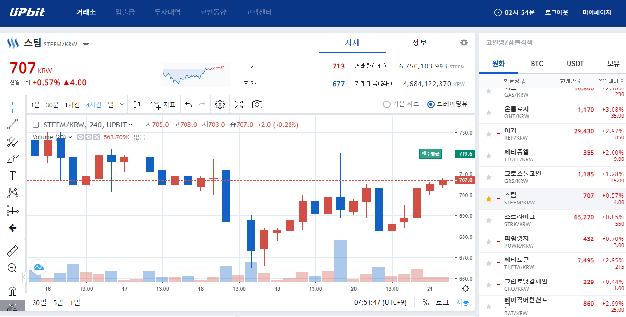The height and width of the screenshot is (317, 626).
Task: Expand the STEEM/KRW, 240, UPBIT legend chevron
Action: (x=131, y=125)
